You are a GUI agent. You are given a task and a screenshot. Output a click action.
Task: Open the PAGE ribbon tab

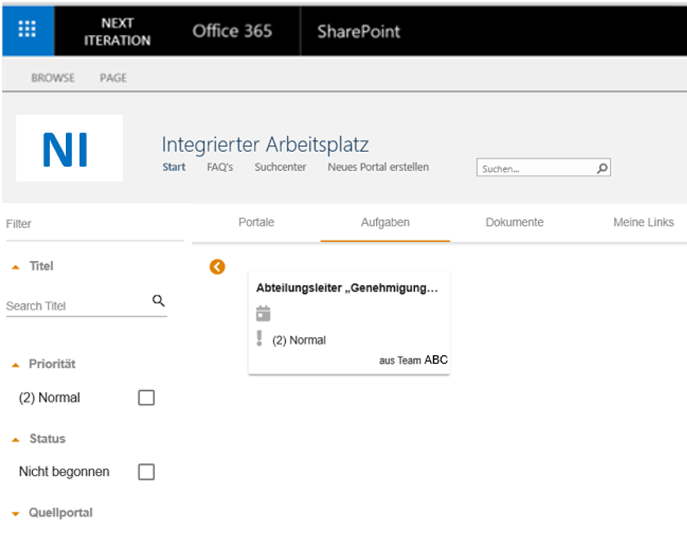pyautogui.click(x=113, y=78)
